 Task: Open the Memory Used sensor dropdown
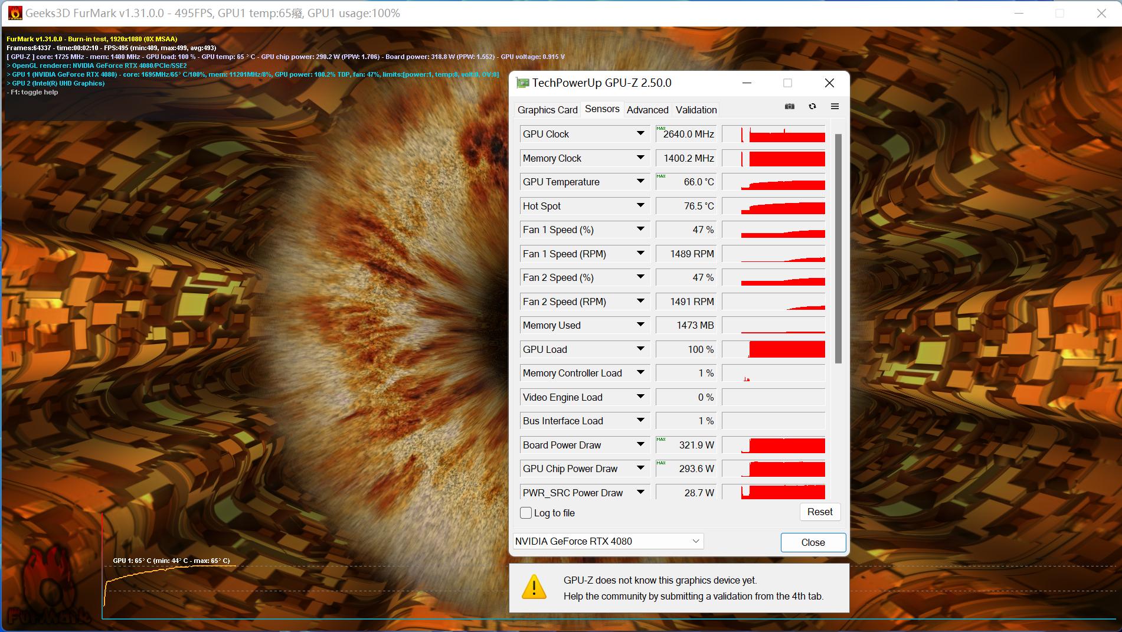click(x=640, y=325)
